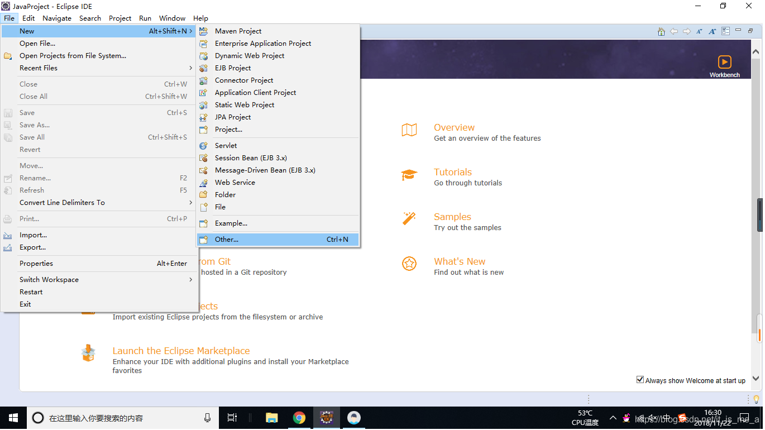Open the Search menu
This screenshot has height=430, width=765.
pos(90,18)
